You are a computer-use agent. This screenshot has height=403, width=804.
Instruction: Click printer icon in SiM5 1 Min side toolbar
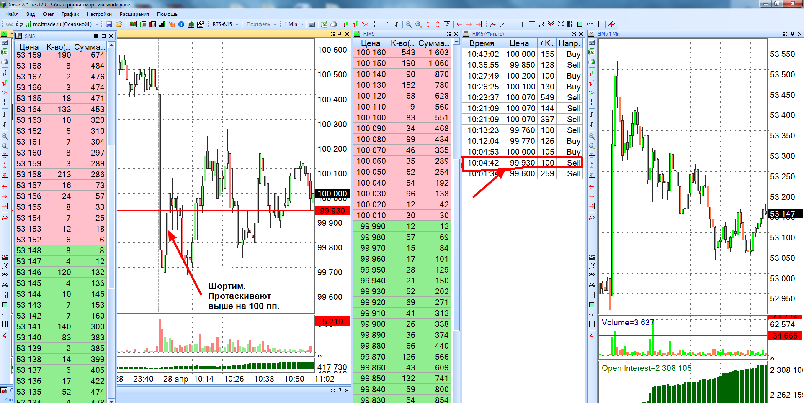pyautogui.click(x=592, y=61)
